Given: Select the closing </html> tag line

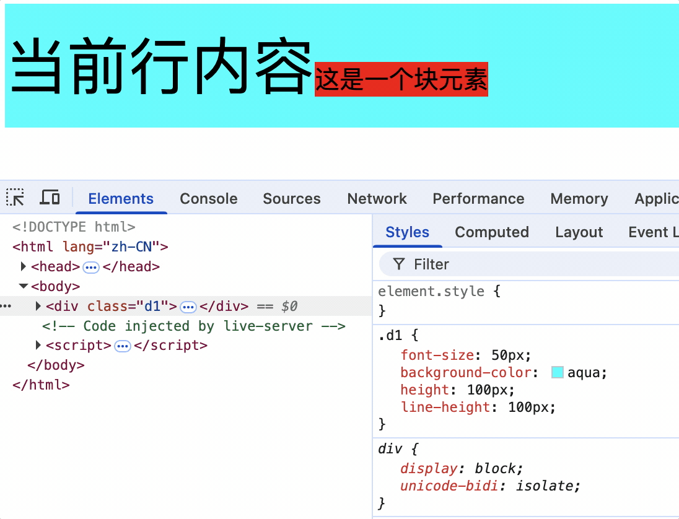Looking at the screenshot, I should (x=41, y=385).
